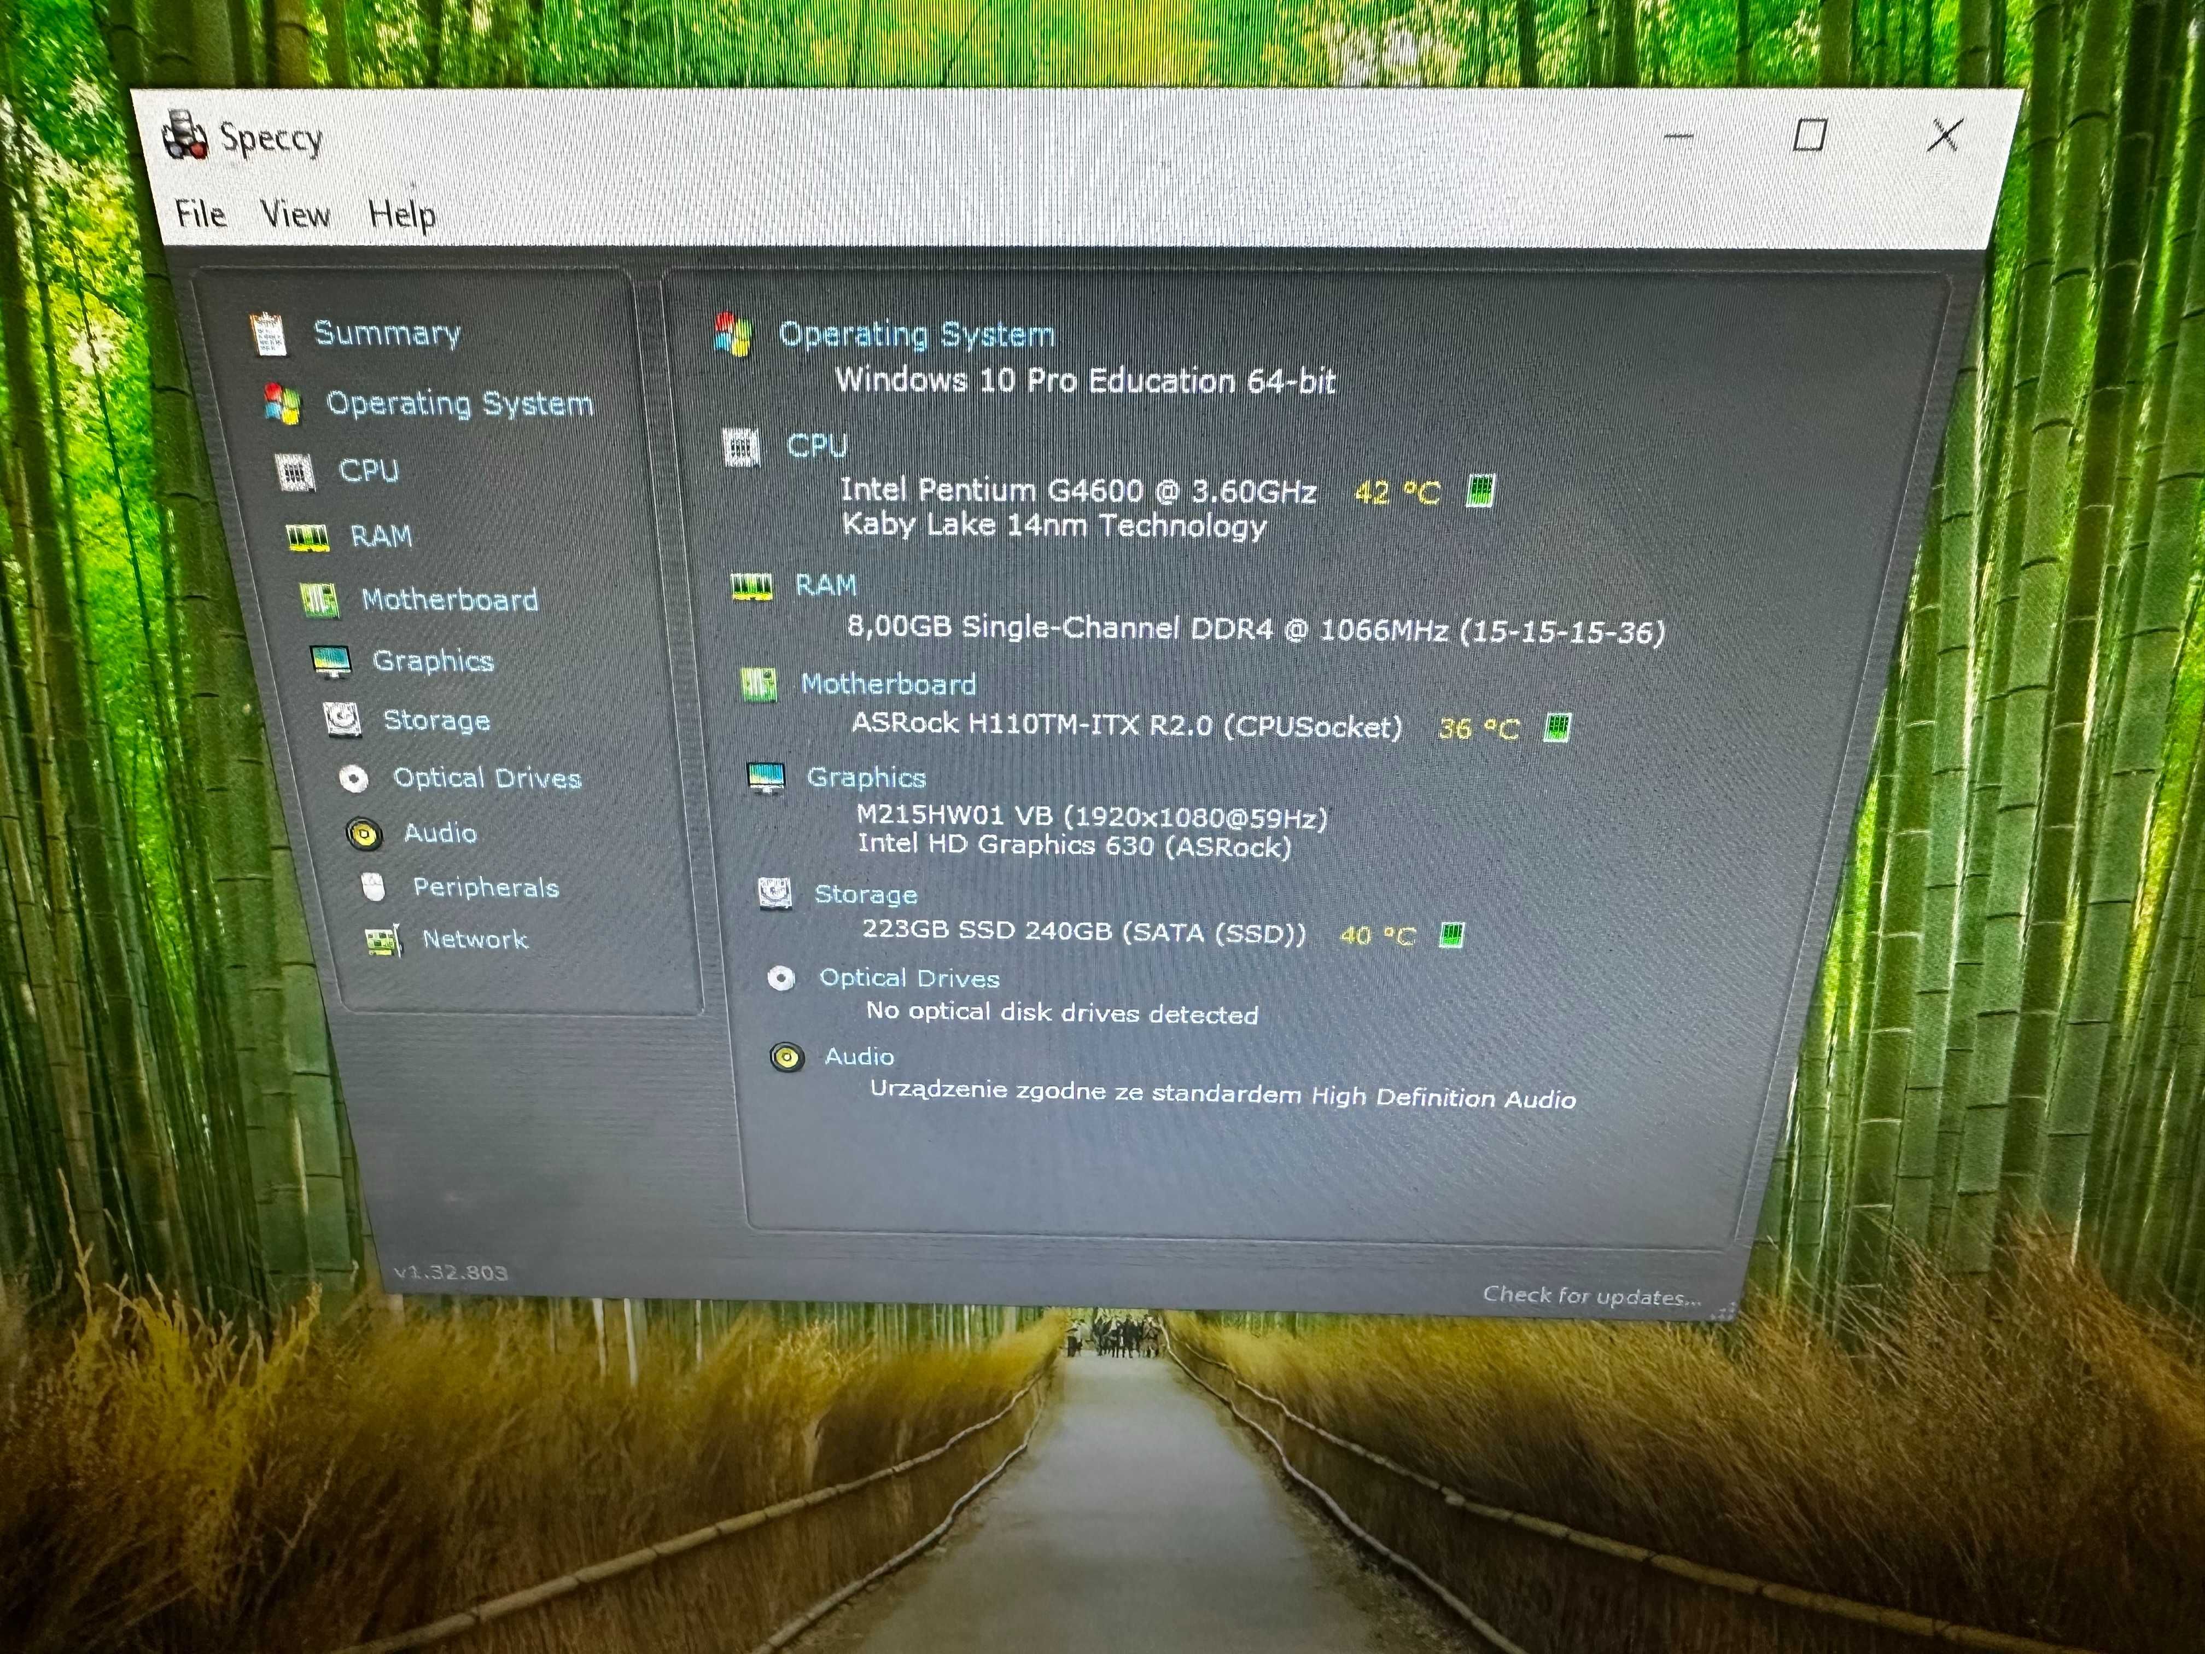The height and width of the screenshot is (1654, 2205).
Task: Click the Windows flag icon in summary pane
Action: [733, 335]
